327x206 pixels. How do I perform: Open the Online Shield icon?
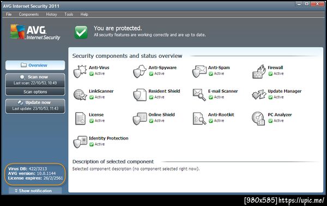pos(140,118)
